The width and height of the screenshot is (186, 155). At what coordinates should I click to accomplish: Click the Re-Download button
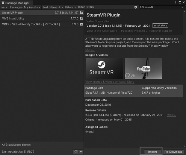(x=174, y=152)
